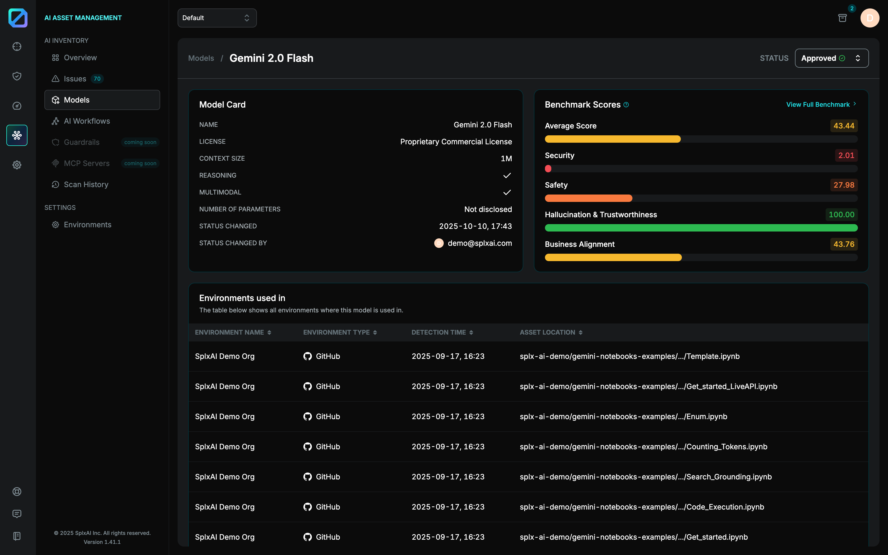Click the archive inbox icon with badge
Viewport: 888px width, 555px height.
click(x=843, y=18)
